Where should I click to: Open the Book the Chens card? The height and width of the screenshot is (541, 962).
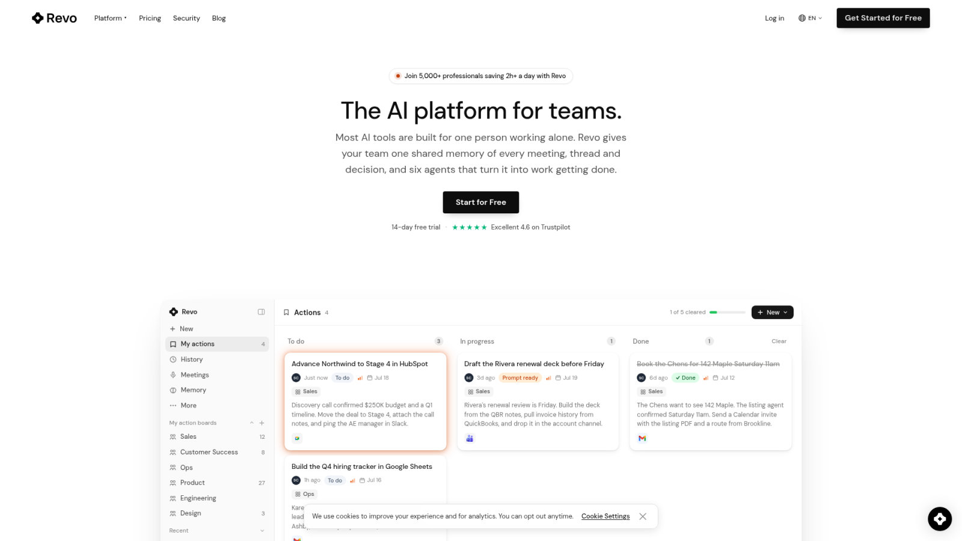coord(711,402)
